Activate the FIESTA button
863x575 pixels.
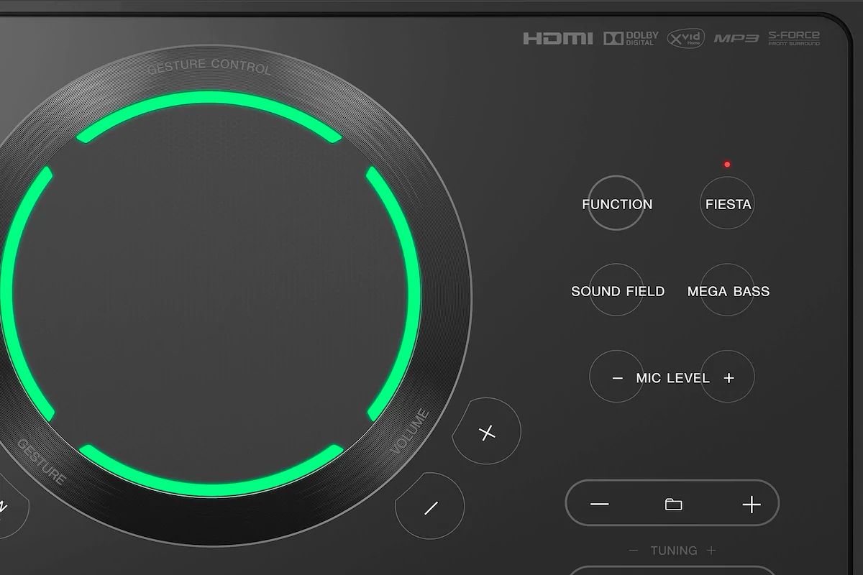[x=728, y=203]
